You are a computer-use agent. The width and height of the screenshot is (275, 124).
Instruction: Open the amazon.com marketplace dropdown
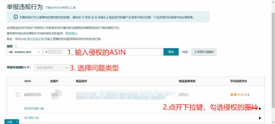pos(24,52)
